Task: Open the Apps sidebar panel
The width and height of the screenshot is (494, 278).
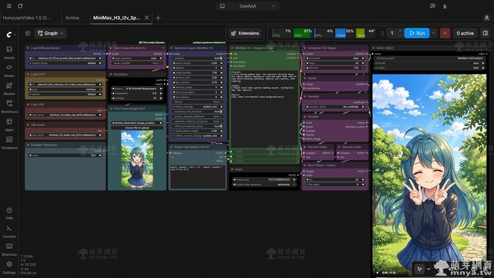Action: pyautogui.click(x=9, y=125)
